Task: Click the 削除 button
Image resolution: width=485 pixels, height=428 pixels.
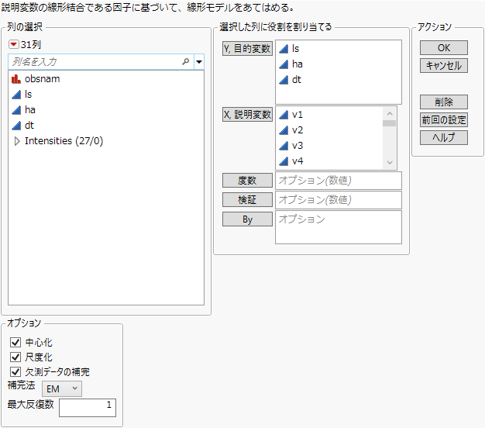Action: (444, 102)
